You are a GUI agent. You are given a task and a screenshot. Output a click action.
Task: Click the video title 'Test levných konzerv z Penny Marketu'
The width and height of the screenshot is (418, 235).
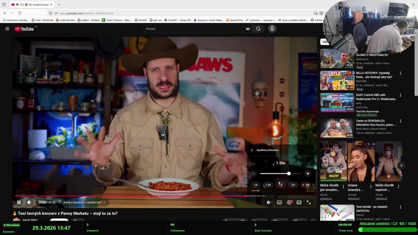coord(68,213)
